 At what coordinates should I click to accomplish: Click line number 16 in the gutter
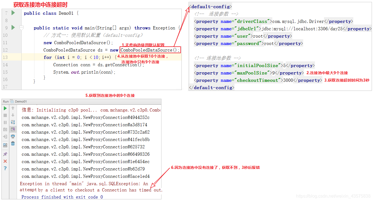[x=5, y=79]
